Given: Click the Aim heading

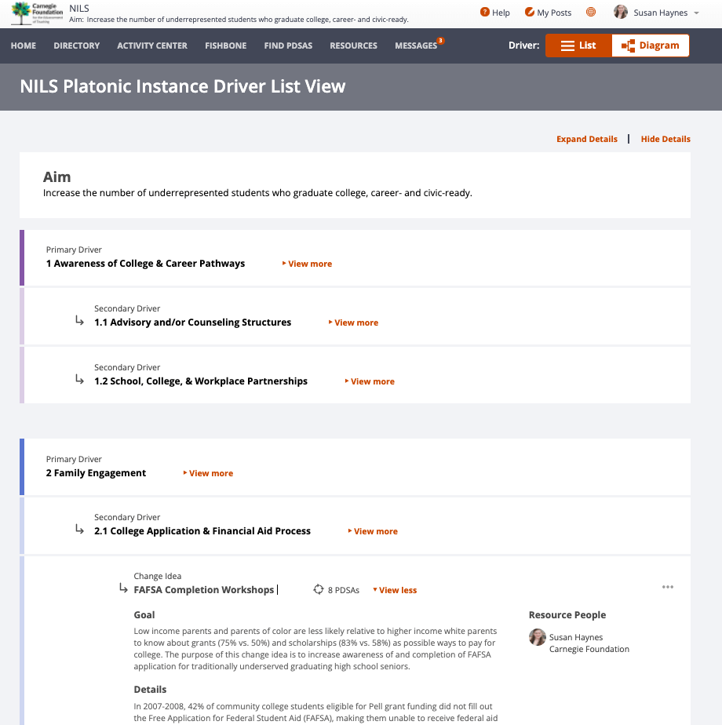Looking at the screenshot, I should tap(57, 177).
